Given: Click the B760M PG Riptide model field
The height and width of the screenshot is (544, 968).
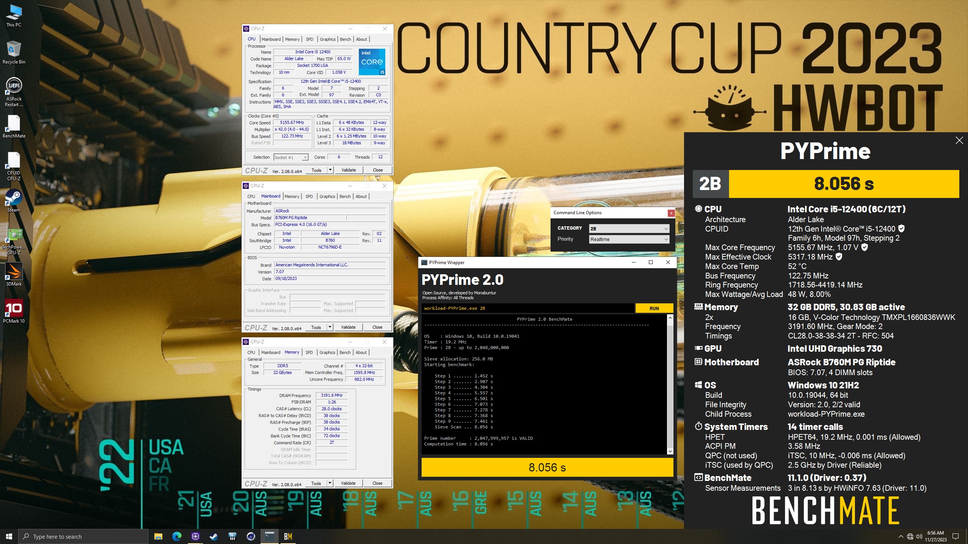Looking at the screenshot, I should (310, 218).
